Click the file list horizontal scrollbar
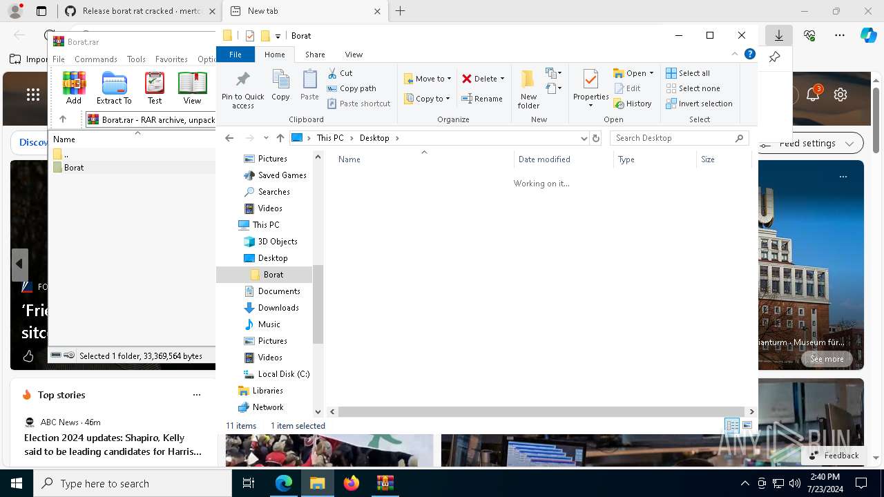 click(x=542, y=411)
